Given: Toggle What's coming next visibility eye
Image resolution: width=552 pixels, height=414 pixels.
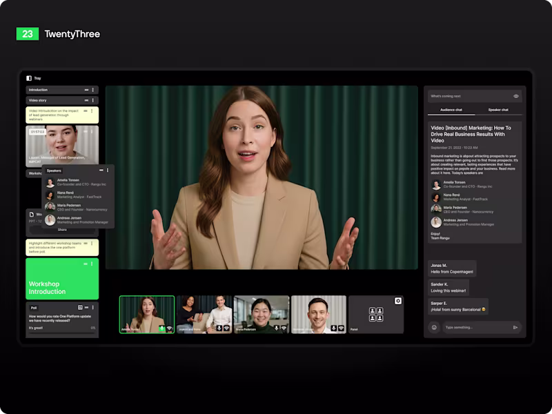Looking at the screenshot, I should coord(515,96).
